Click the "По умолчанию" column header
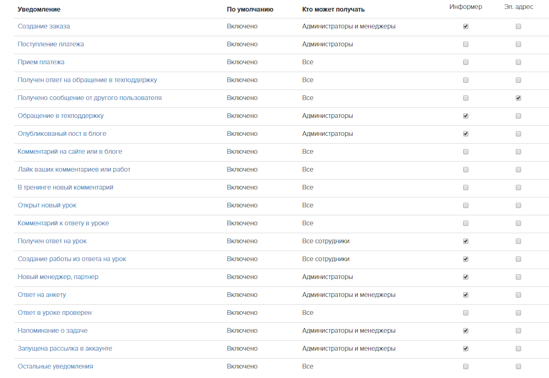Viewport: 549px width, 378px height. (x=250, y=9)
